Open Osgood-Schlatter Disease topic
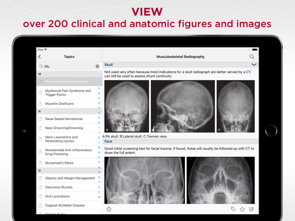The image size is (295, 221). coord(69,205)
